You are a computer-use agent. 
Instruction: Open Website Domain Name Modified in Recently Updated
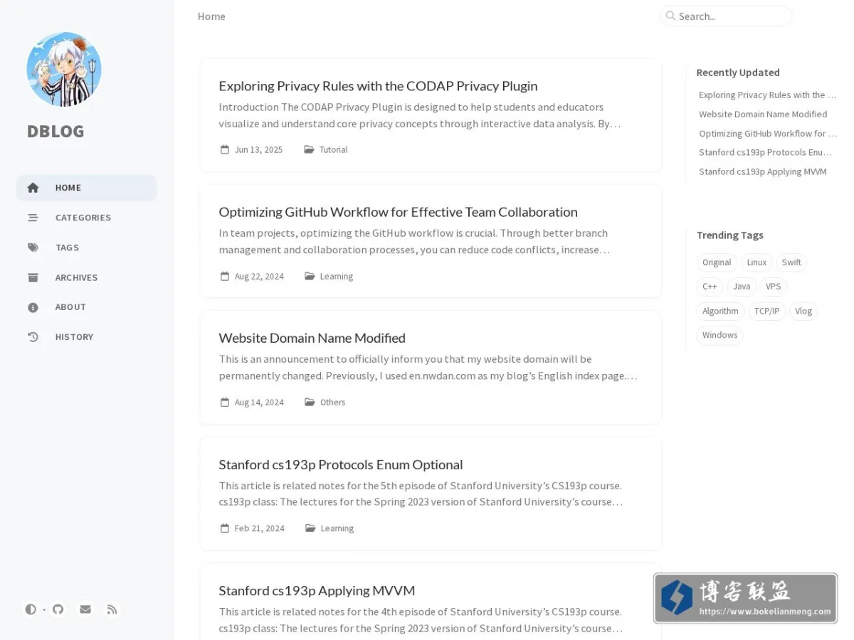click(763, 114)
